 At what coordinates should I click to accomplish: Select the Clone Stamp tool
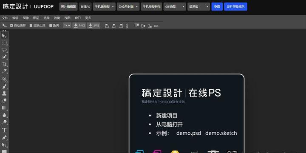tap(4, 93)
